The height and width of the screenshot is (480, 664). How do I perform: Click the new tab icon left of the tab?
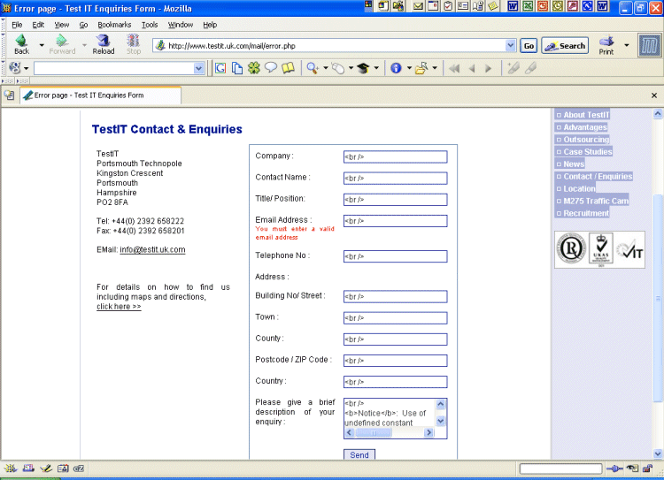[10, 95]
